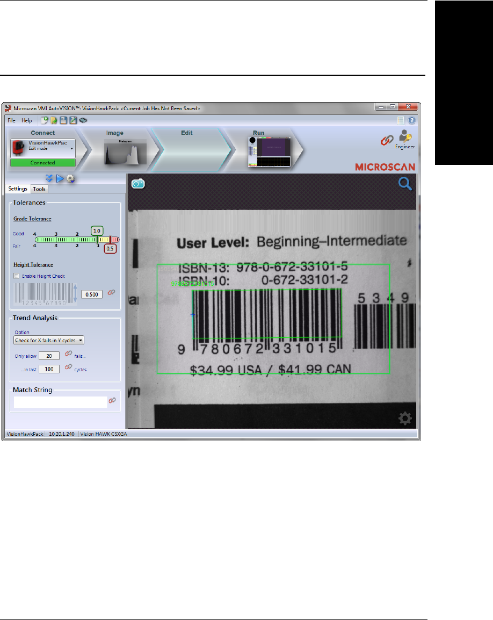Click the link icon beside the Match String field
The image size is (493, 620).
(112, 401)
